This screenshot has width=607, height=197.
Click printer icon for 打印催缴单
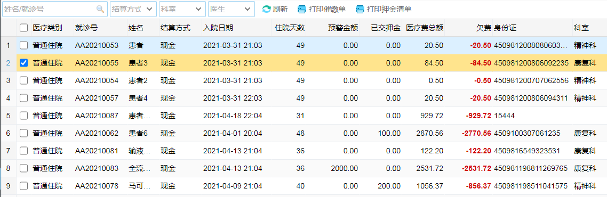coord(302,9)
